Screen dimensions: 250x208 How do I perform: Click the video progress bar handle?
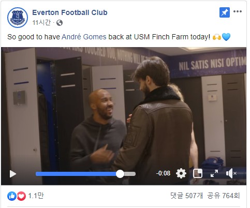click(x=120, y=174)
